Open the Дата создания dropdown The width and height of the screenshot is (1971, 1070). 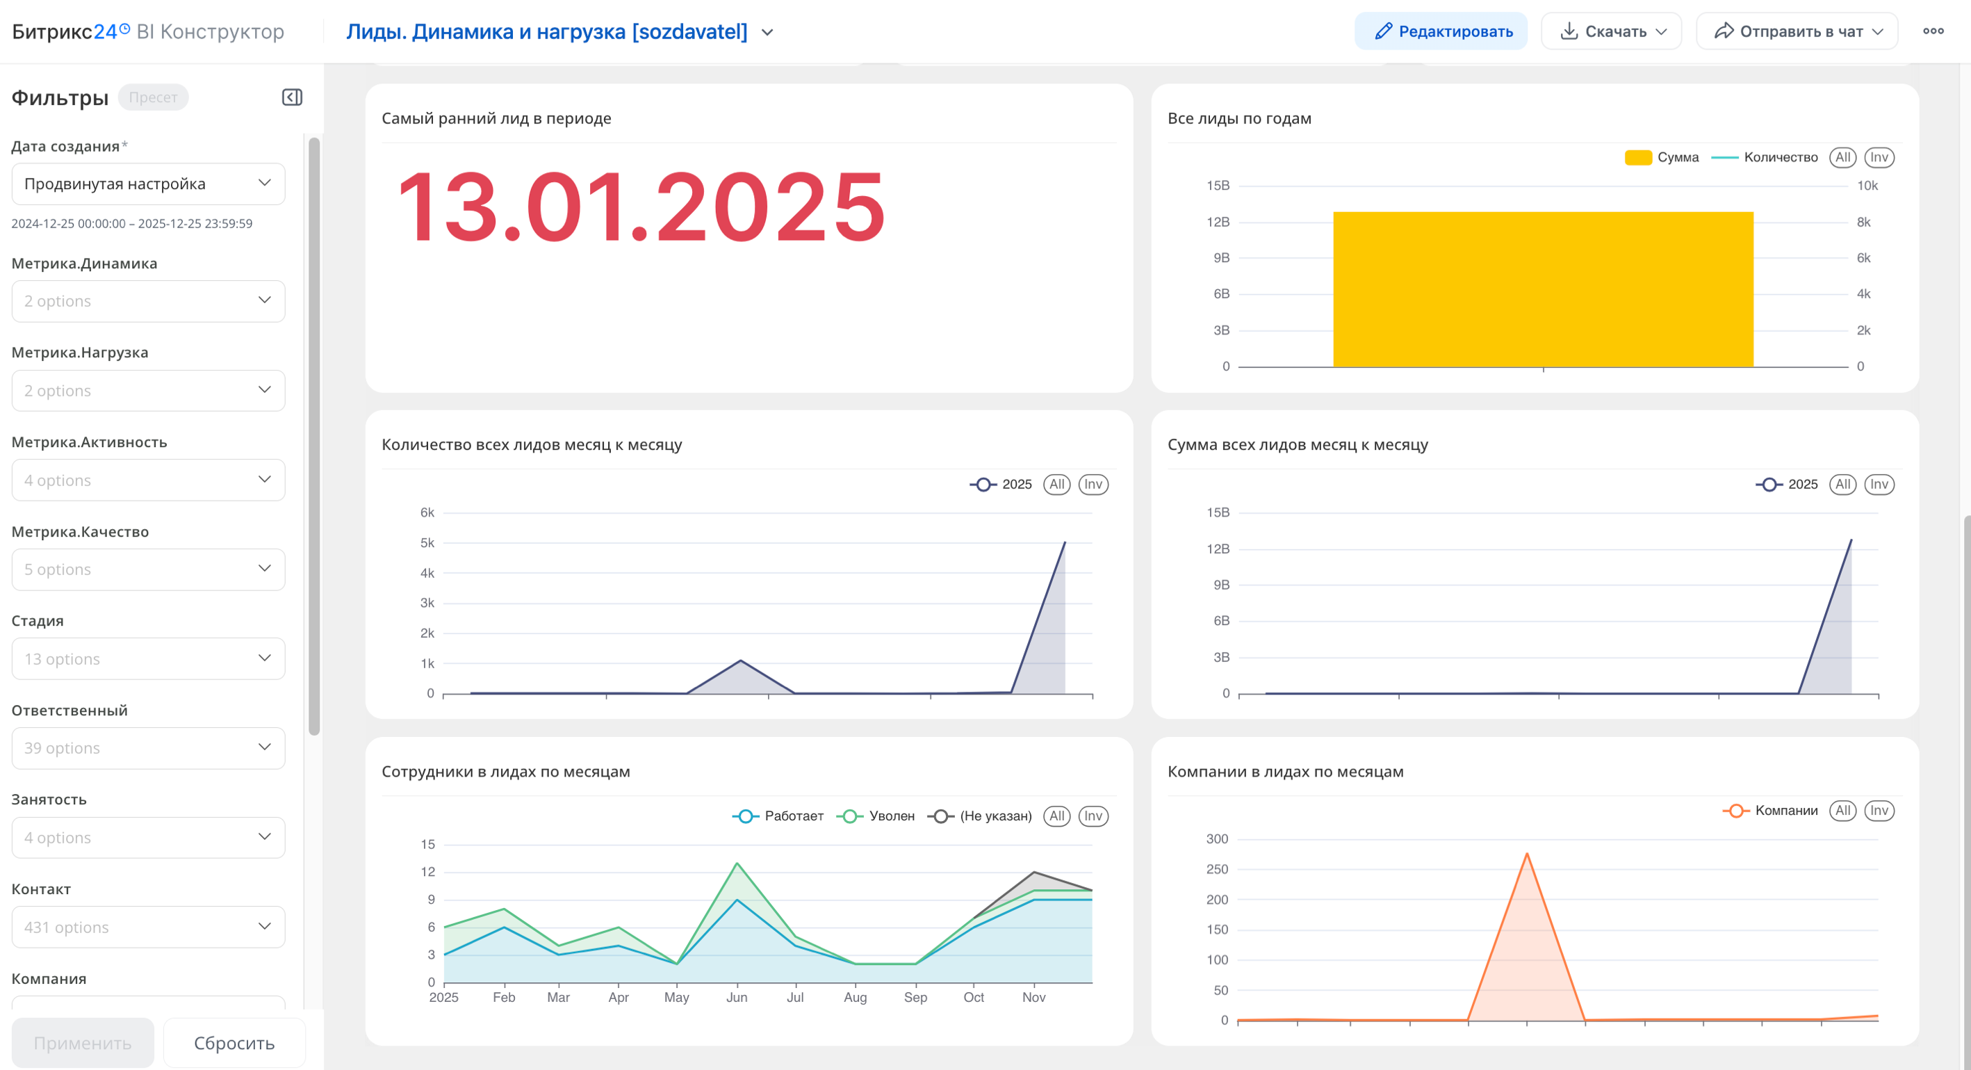149,184
